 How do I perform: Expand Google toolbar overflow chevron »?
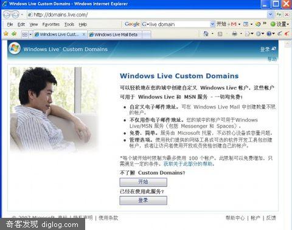265,24
